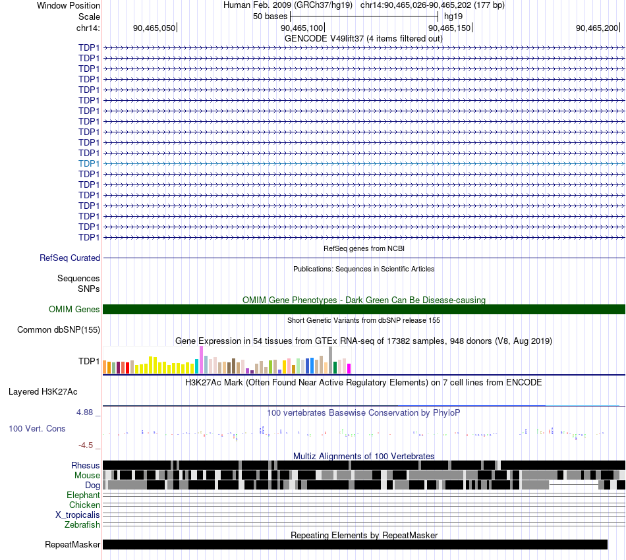Open the H3K27Ac Mark track title
Screen dimensions: 626x560
[363, 383]
